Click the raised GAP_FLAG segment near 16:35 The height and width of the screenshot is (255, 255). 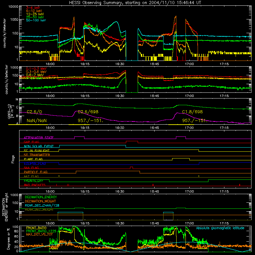point(132,141)
